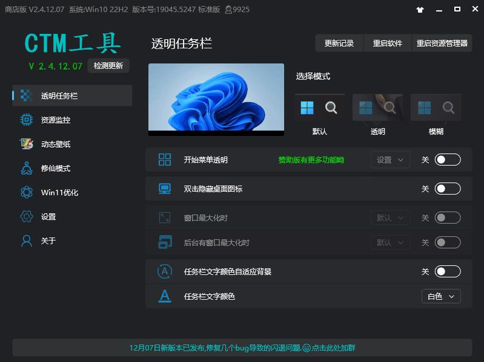Click the bottom announcement to join group
Viewport: 484px width, 362px height.
point(242,347)
